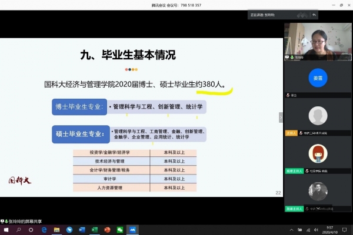Click slide page number 22
Viewport: 353px width, 235px height.
(278, 193)
